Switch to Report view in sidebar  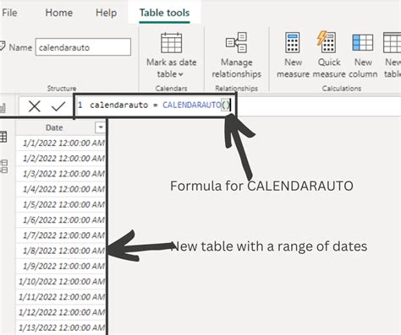(x=3, y=107)
